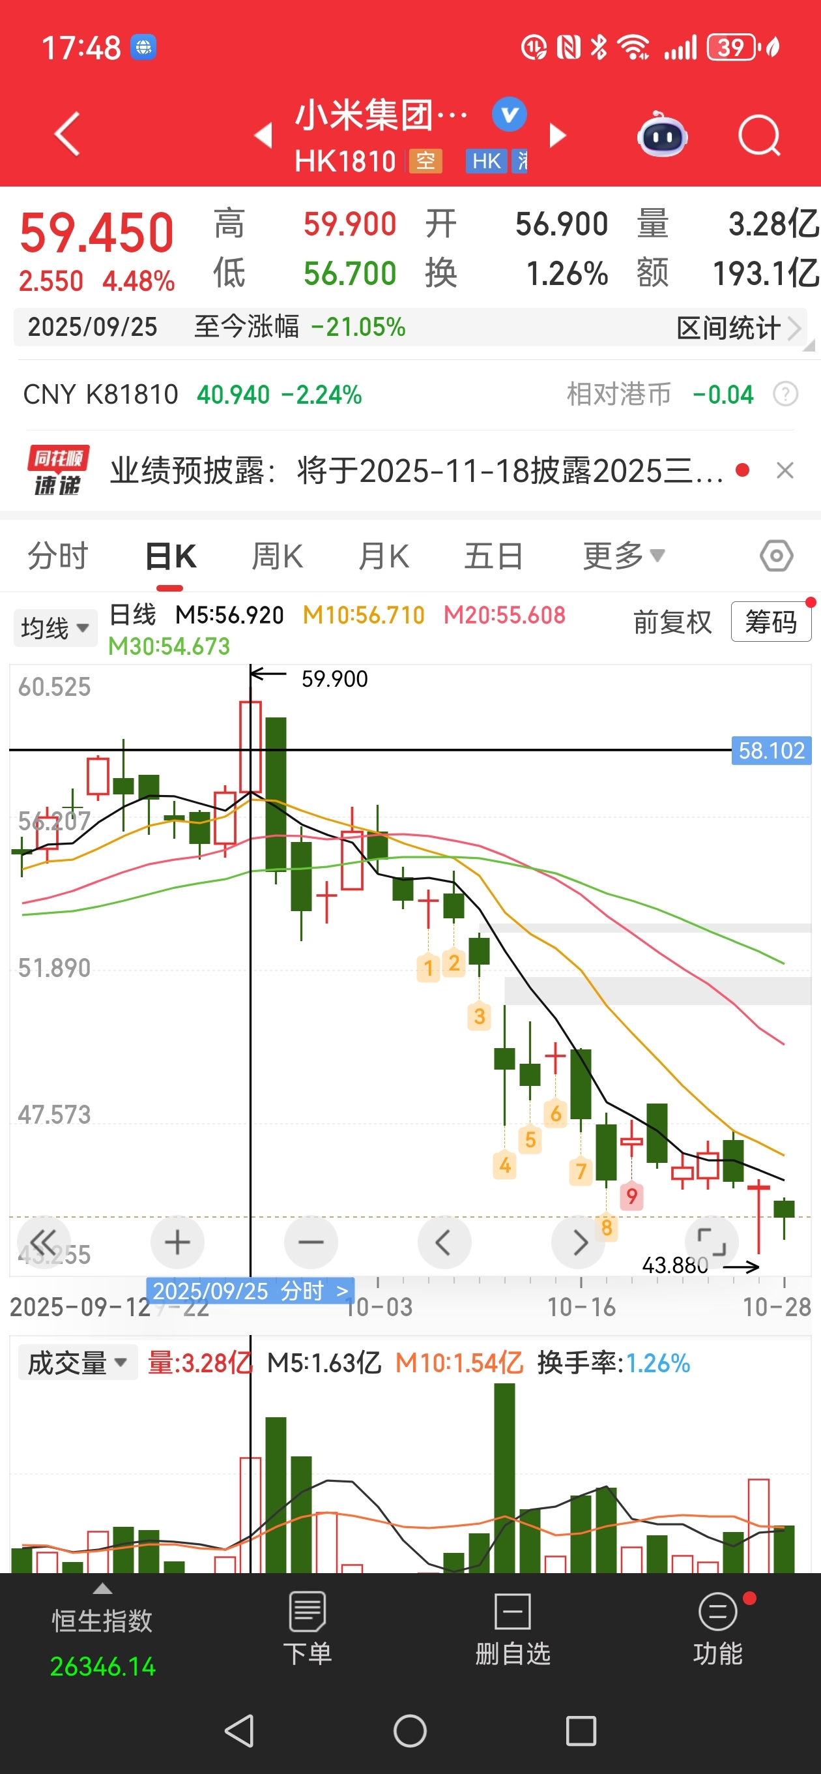Tap the HK market tag

pyautogui.click(x=487, y=161)
